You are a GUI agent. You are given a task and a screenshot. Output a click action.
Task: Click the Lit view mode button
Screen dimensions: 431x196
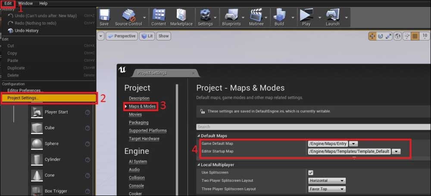pyautogui.click(x=147, y=36)
